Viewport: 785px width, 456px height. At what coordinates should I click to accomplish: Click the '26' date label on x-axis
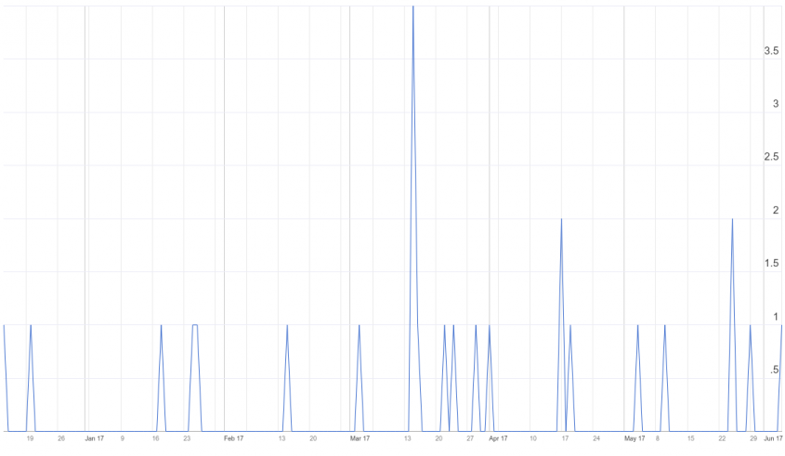[61, 438]
